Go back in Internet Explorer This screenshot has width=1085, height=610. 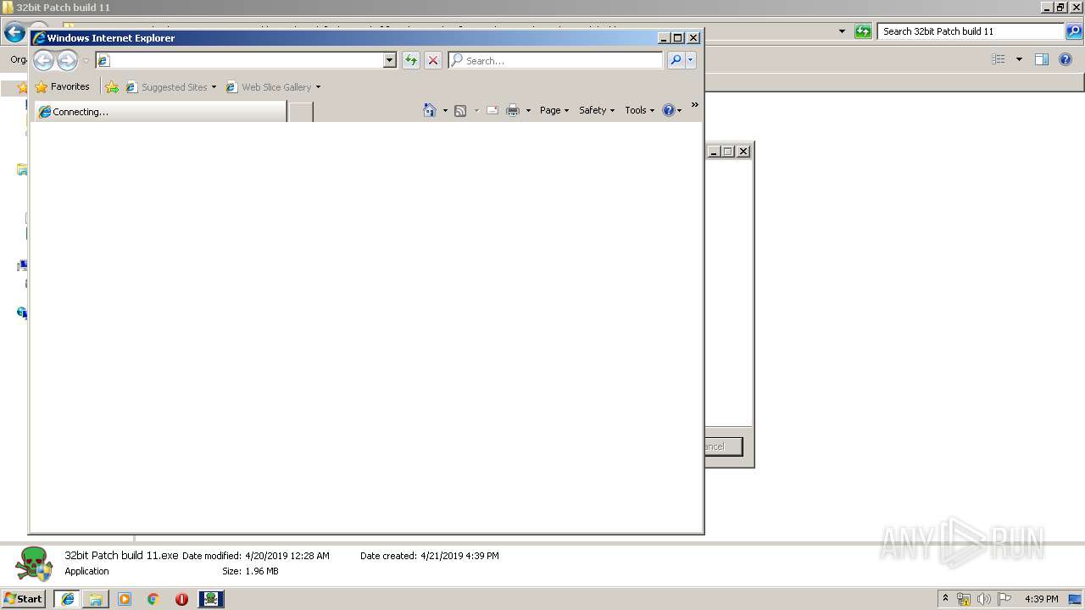pos(43,60)
